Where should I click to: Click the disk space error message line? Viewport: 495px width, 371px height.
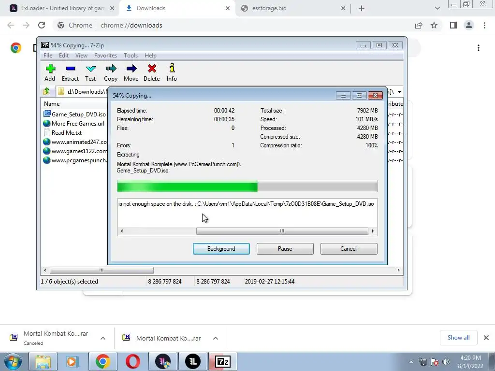[246, 204]
